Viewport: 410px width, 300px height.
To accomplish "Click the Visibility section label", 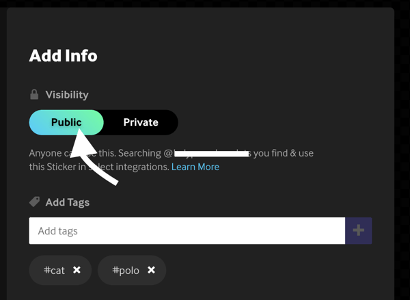I will [x=67, y=94].
